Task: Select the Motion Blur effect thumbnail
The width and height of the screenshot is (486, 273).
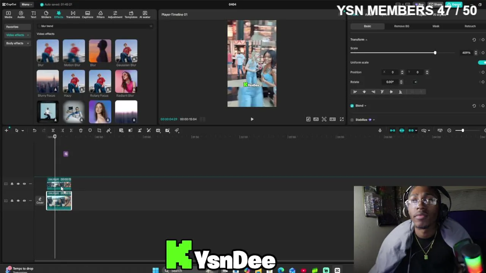Action: pos(74,51)
